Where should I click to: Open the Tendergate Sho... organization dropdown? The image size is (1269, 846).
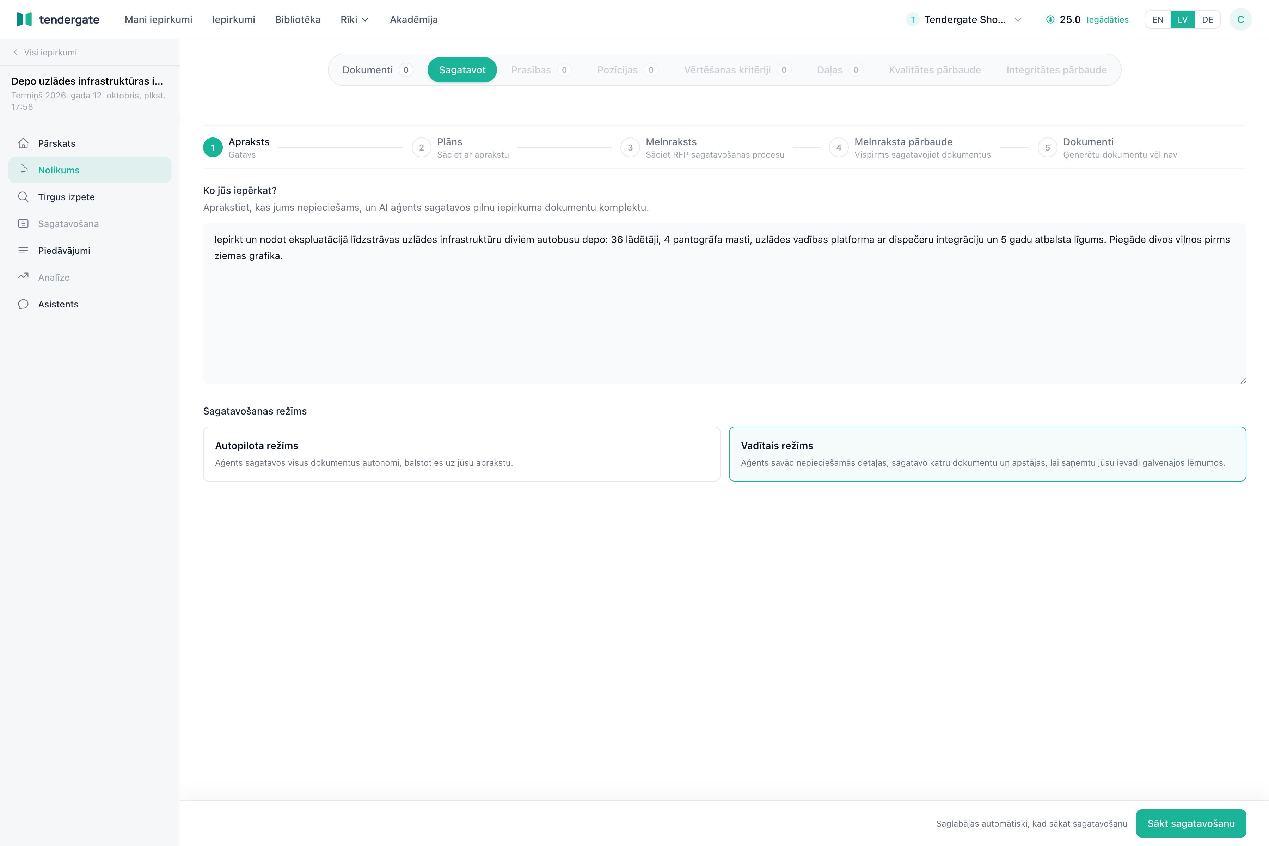(x=964, y=19)
